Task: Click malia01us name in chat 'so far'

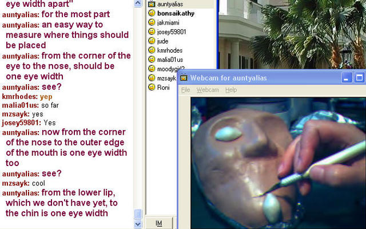Action: coord(21,105)
